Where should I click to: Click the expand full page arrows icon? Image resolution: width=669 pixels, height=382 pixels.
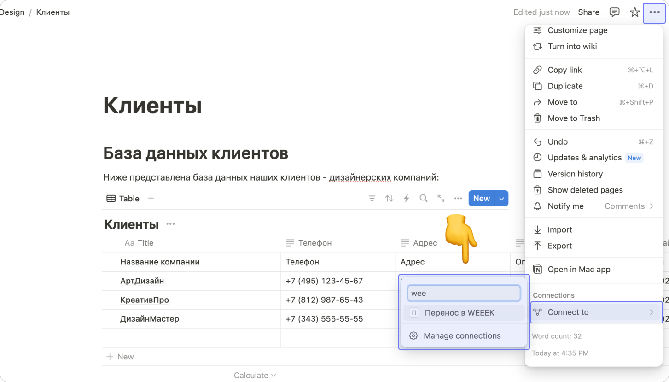coord(441,199)
